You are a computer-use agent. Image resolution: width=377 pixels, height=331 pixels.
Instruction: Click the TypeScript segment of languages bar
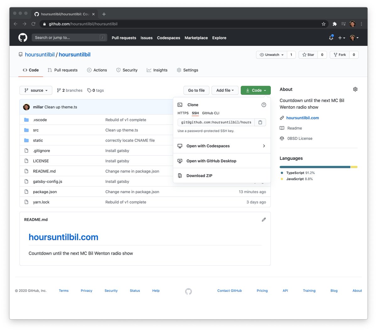315,167
